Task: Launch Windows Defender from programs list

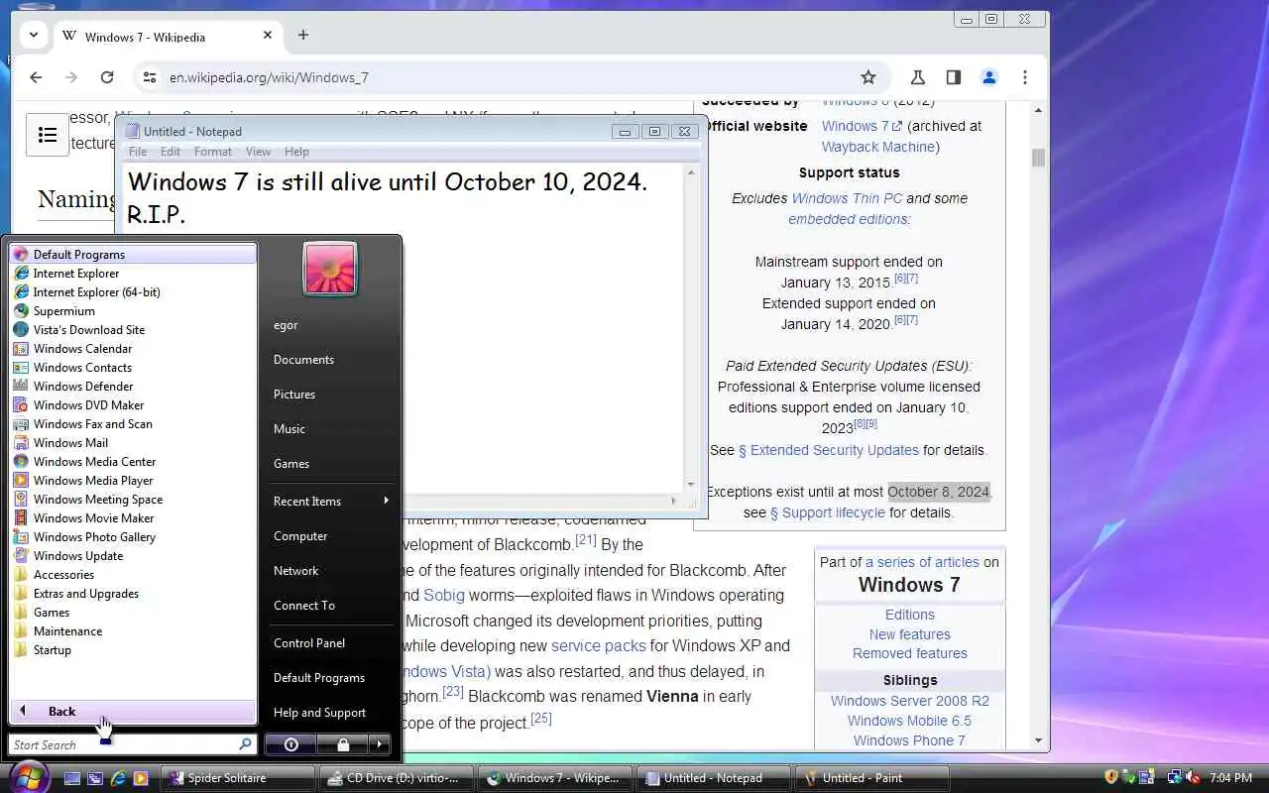Action: (x=133, y=387)
